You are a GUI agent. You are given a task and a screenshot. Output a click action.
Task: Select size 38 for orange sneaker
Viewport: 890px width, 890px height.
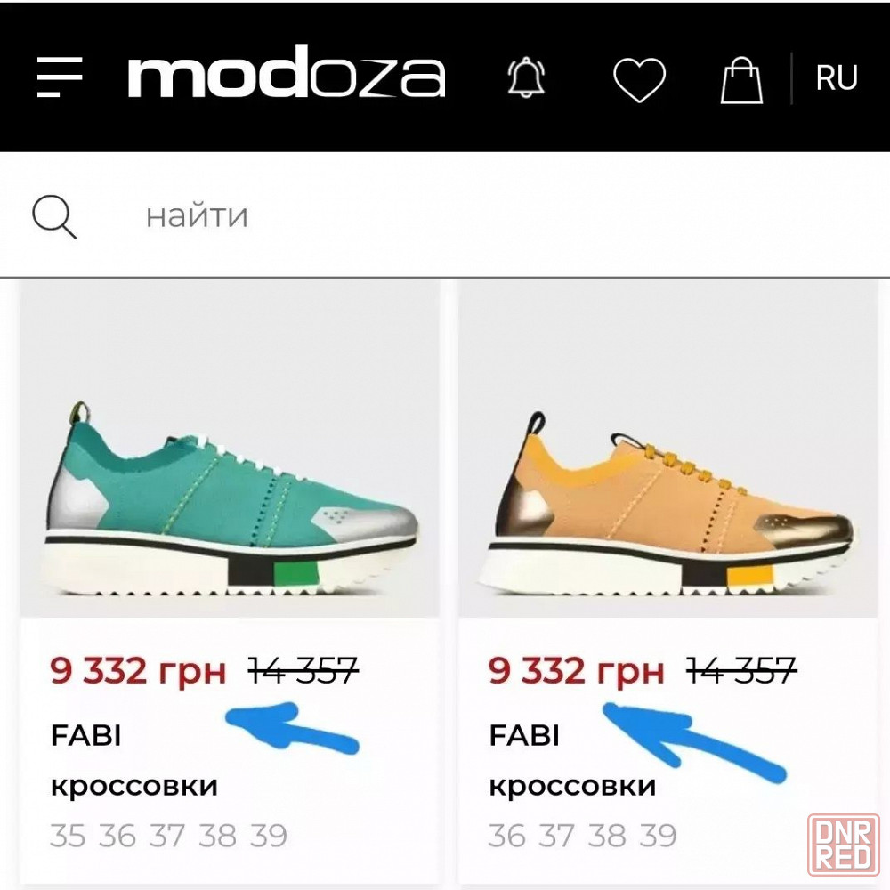[x=607, y=836]
